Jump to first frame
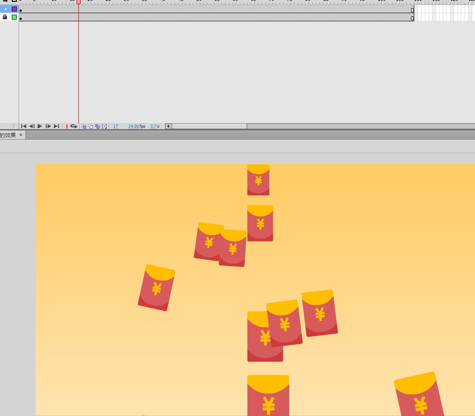Viewport: 475px width, 416px height. 24,126
